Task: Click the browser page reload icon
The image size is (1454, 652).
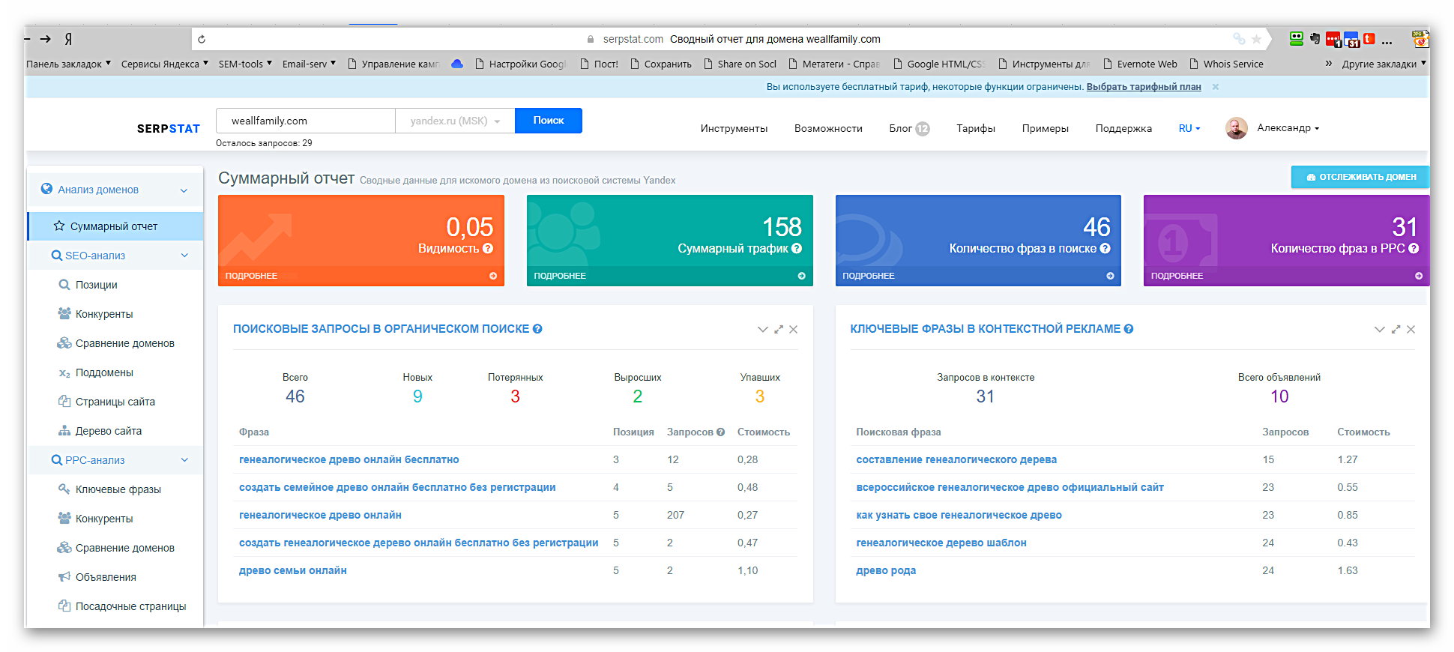Action: [202, 39]
